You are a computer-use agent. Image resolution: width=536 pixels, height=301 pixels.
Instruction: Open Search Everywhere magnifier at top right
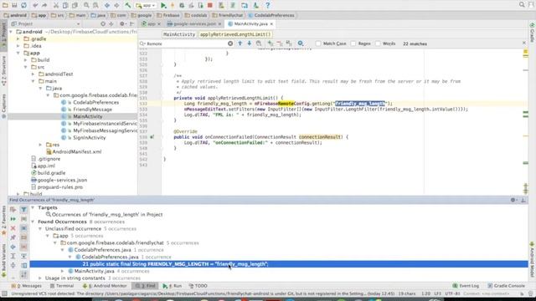click(x=522, y=4)
